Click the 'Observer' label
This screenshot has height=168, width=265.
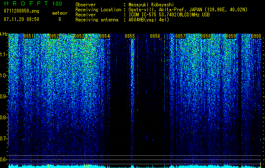86,5
